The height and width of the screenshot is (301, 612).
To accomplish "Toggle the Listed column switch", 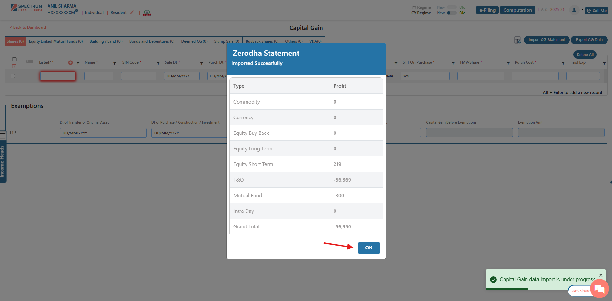I will click(30, 61).
